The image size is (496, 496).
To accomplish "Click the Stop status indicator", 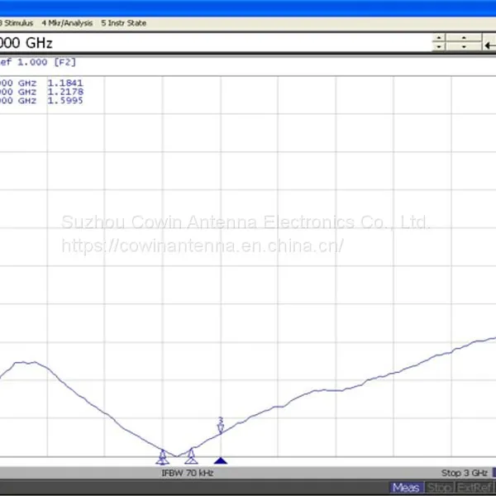I will 438,488.
